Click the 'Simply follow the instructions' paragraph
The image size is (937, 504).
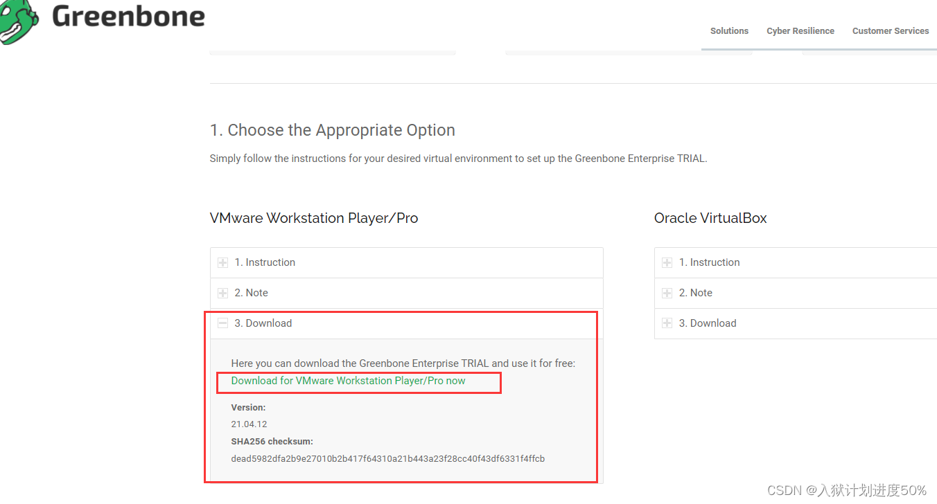pyautogui.click(x=458, y=159)
